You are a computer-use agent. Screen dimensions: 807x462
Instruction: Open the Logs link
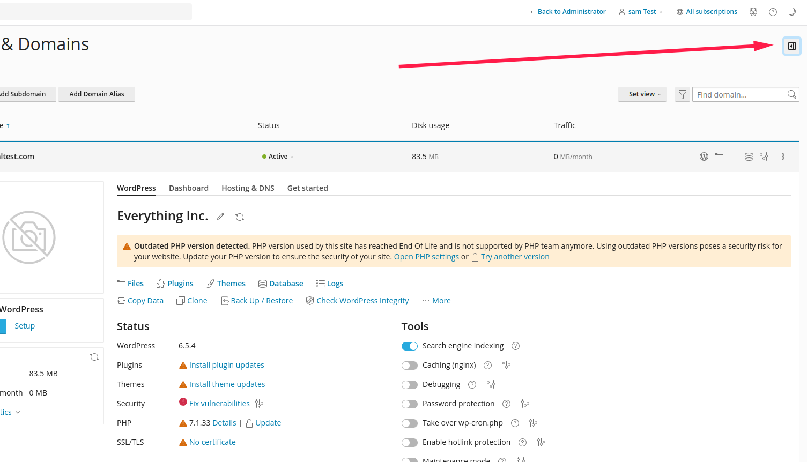coord(330,284)
